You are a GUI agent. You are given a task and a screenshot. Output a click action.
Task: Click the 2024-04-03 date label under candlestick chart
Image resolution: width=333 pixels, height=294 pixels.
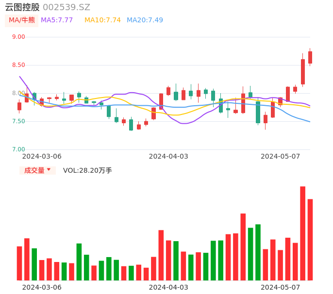point(168,156)
